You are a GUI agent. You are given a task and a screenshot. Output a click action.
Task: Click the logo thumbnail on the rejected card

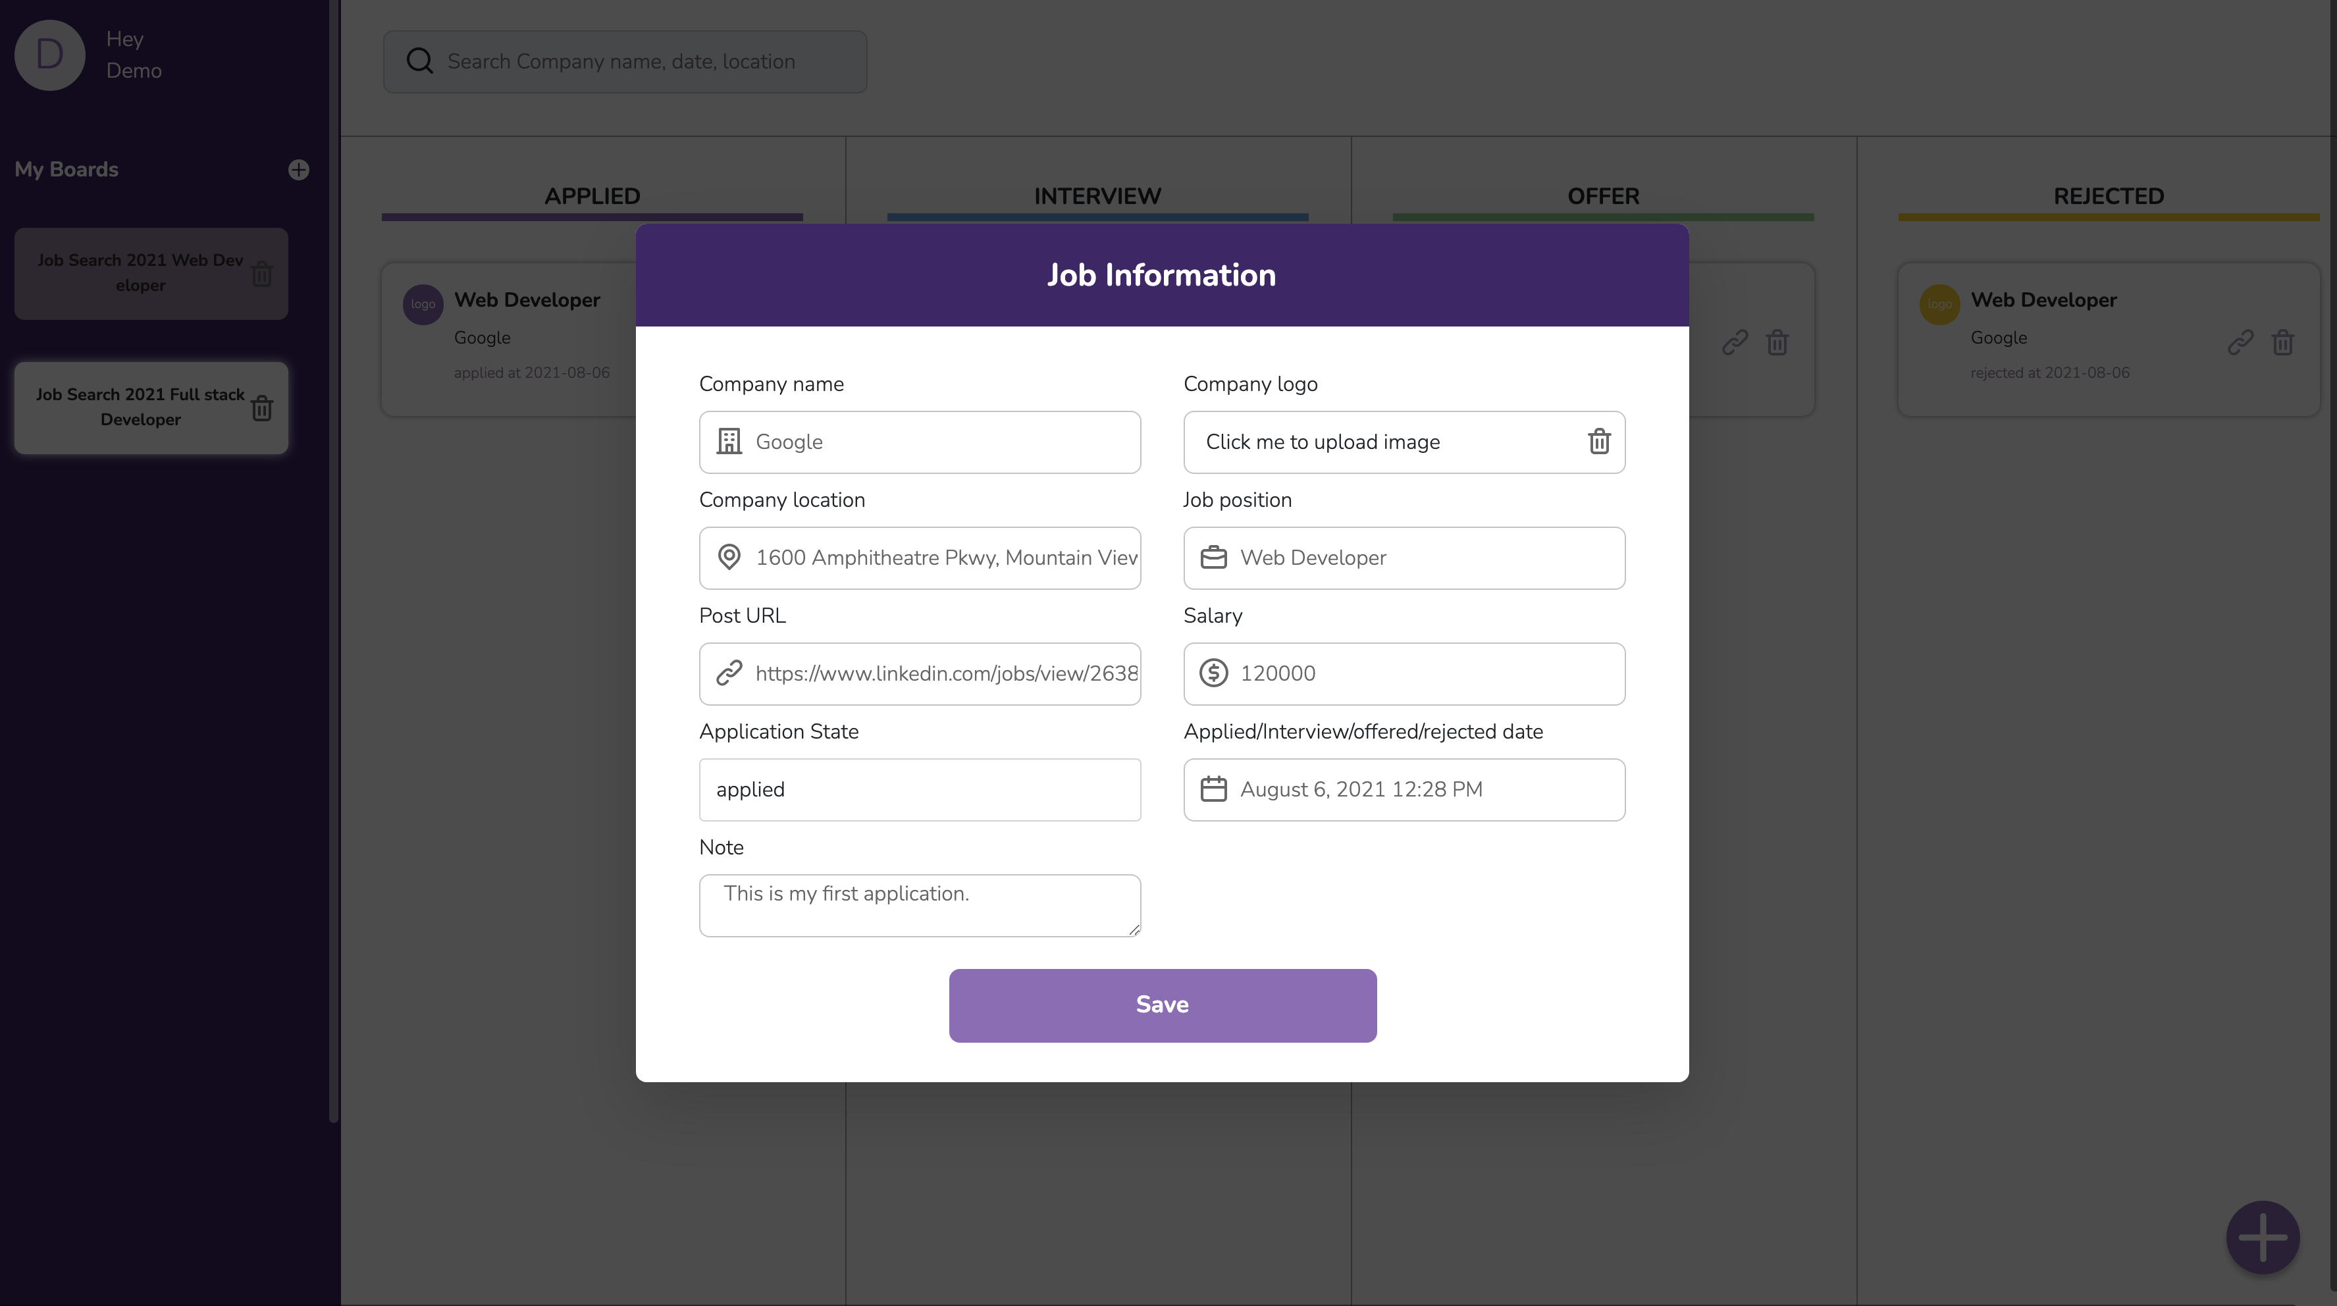pyautogui.click(x=1939, y=305)
